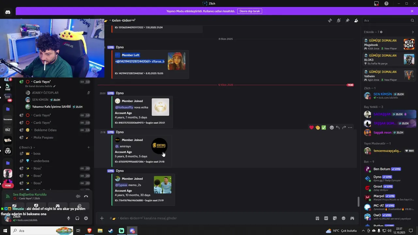The image size is (418, 235).
Task: Open noise suppression waveform icon
Action: click(x=78, y=196)
